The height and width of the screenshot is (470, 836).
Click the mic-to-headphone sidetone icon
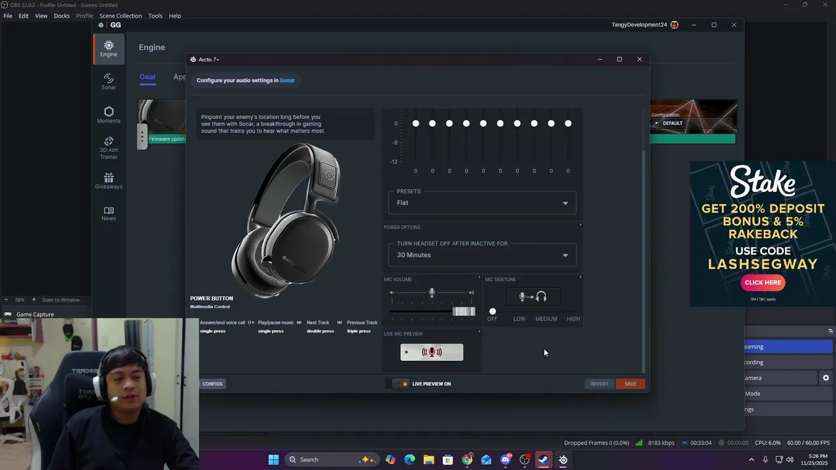pyautogui.click(x=532, y=297)
